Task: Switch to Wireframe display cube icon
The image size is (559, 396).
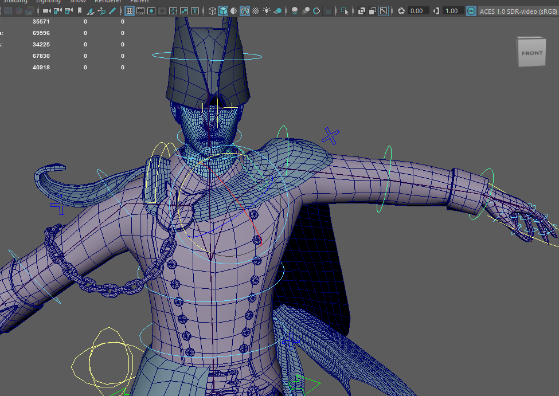Action: pyautogui.click(x=213, y=11)
